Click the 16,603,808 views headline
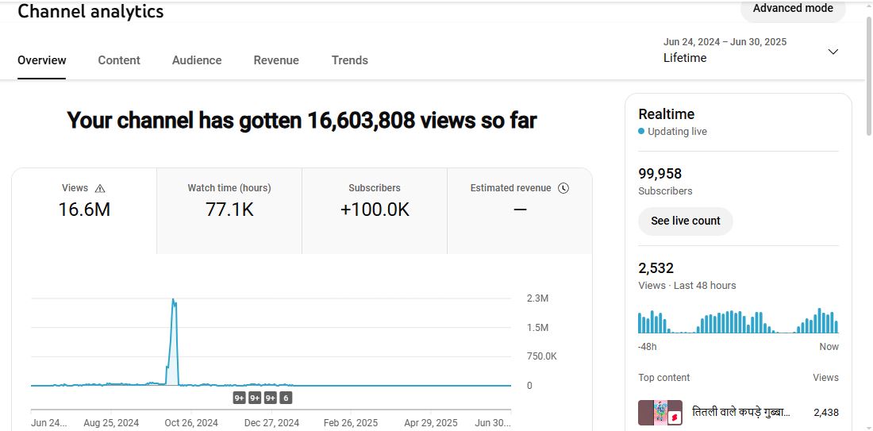 click(302, 121)
